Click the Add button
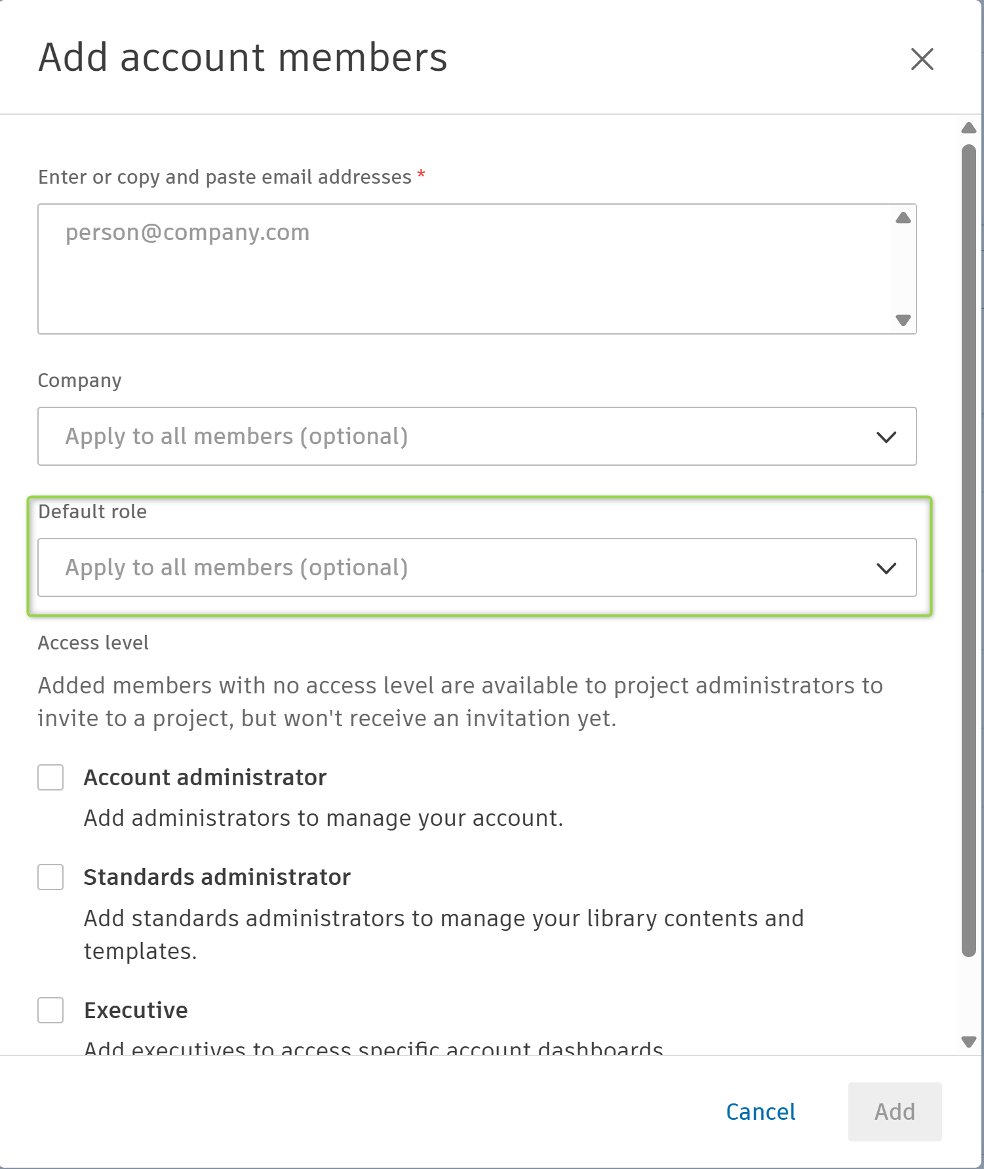 (895, 1112)
